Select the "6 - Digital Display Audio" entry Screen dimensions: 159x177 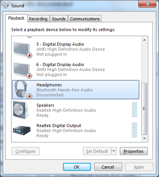tap(76, 69)
